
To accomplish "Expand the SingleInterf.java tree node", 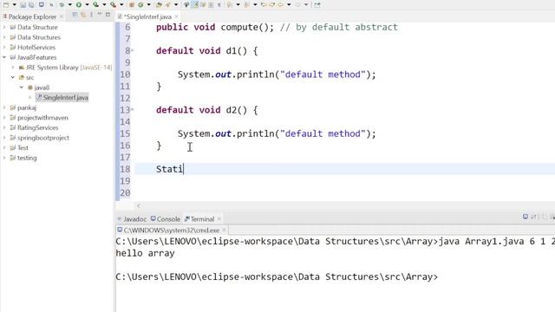I will (30, 97).
